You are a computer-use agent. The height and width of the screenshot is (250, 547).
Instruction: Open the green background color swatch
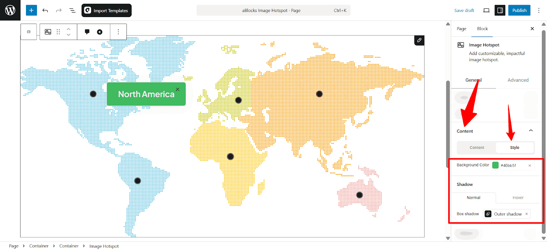(x=495, y=165)
